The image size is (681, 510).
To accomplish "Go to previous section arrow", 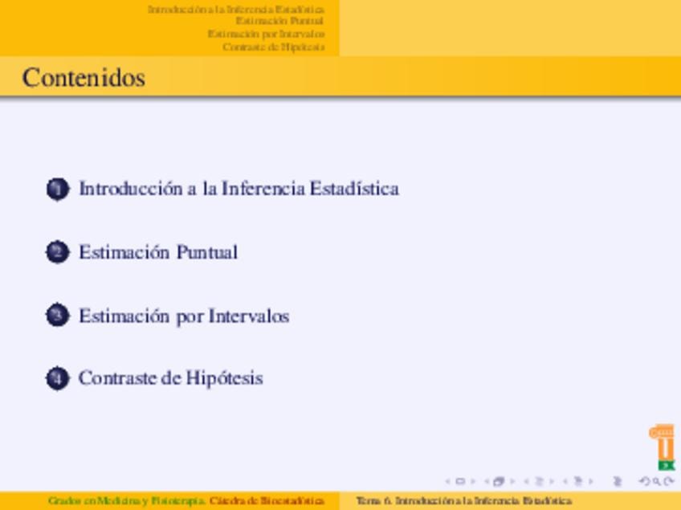I will click(x=565, y=481).
